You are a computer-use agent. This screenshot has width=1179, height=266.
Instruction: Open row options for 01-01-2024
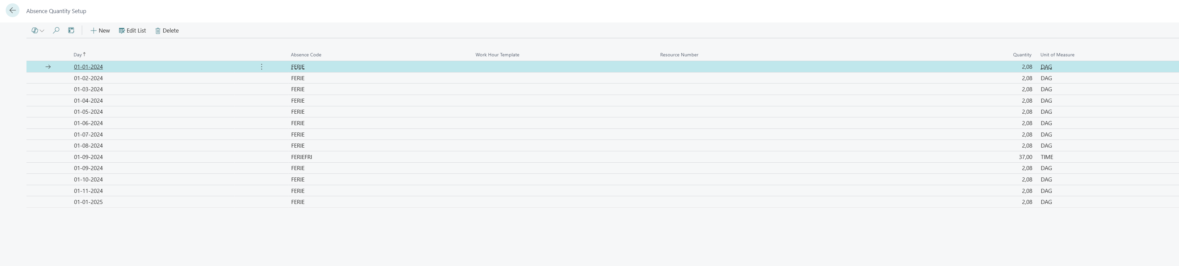click(x=261, y=67)
